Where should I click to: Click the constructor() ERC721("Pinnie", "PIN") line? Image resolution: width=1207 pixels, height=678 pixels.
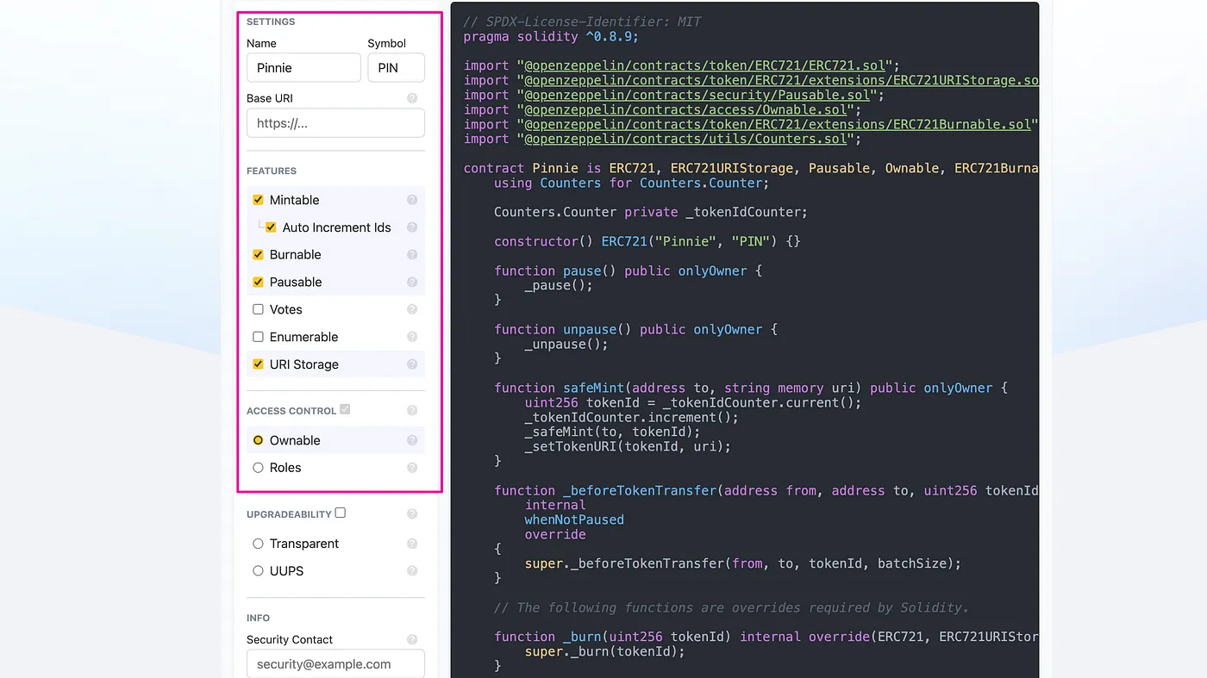click(x=647, y=241)
